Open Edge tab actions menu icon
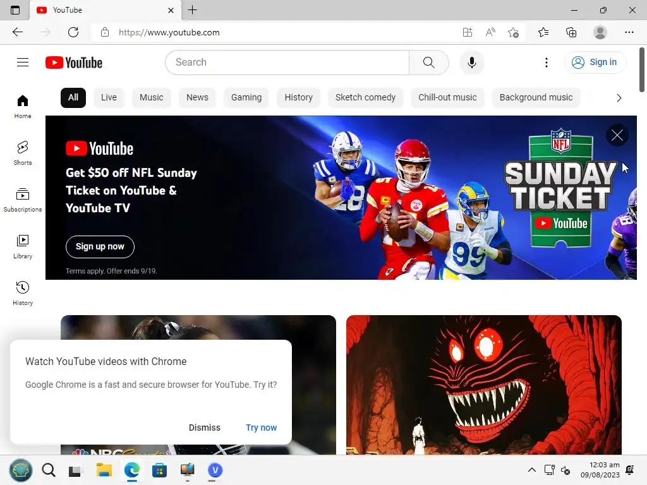 click(x=15, y=10)
